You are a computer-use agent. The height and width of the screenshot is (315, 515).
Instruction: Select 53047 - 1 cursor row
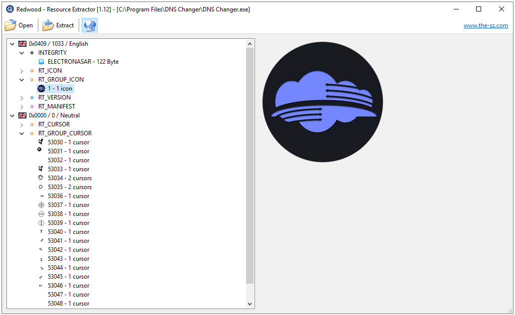point(69,295)
